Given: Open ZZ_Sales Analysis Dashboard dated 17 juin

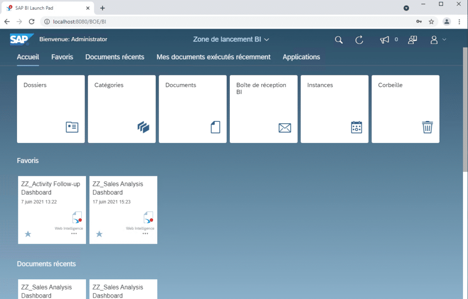Looking at the screenshot, I should (123, 210).
